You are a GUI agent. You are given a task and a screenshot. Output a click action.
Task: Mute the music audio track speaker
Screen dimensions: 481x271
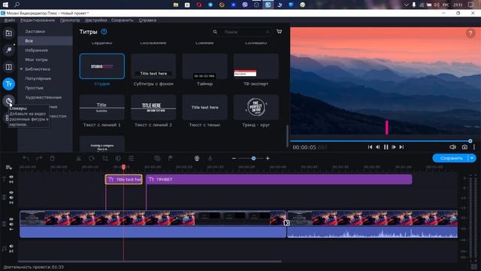[x=11, y=246]
